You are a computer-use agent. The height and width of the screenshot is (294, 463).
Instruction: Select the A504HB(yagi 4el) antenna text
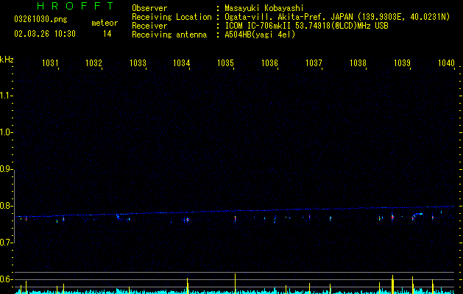point(260,35)
